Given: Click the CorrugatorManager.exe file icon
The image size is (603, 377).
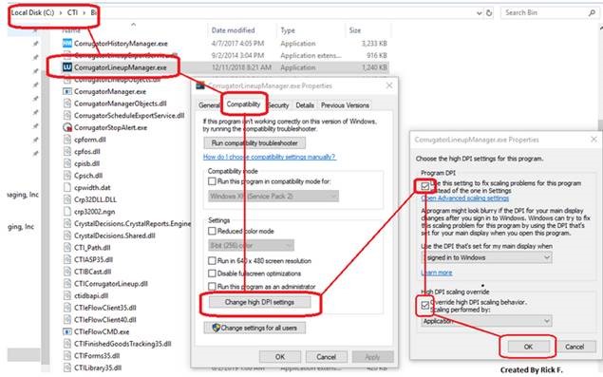Looking at the screenshot, I should [x=67, y=91].
